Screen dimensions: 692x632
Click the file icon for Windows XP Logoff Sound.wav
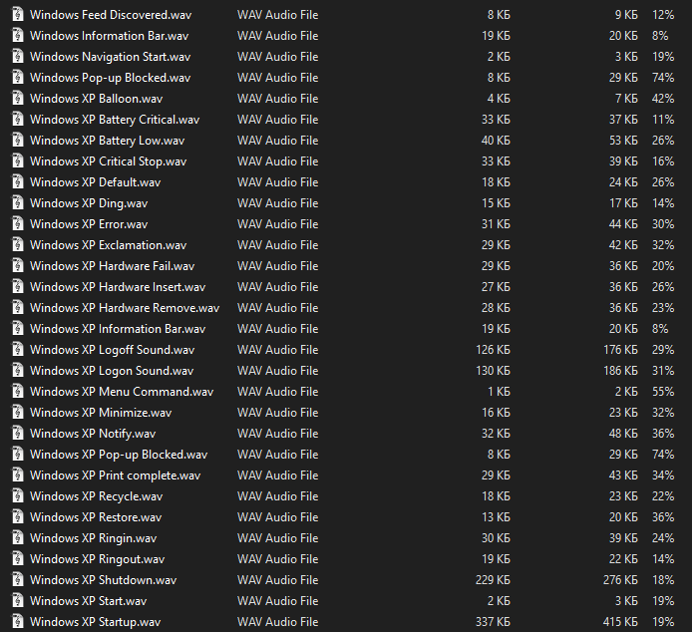tap(17, 350)
